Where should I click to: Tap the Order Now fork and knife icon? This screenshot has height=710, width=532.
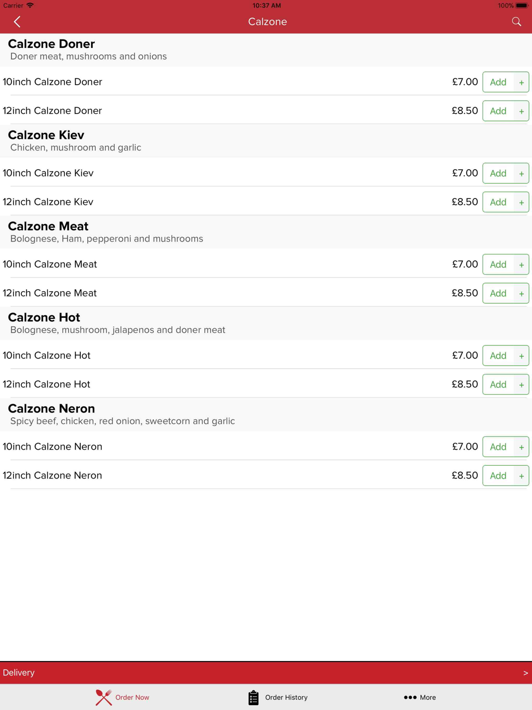coord(104,697)
